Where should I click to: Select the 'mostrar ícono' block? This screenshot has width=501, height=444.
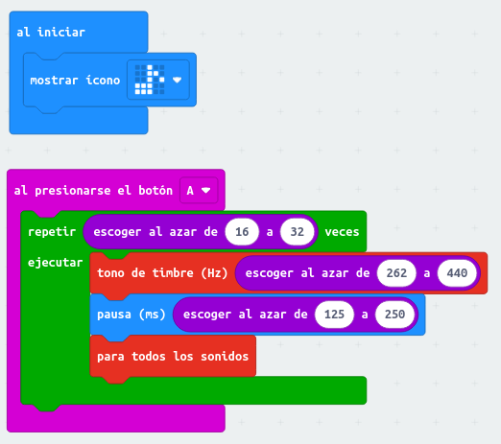click(x=75, y=81)
